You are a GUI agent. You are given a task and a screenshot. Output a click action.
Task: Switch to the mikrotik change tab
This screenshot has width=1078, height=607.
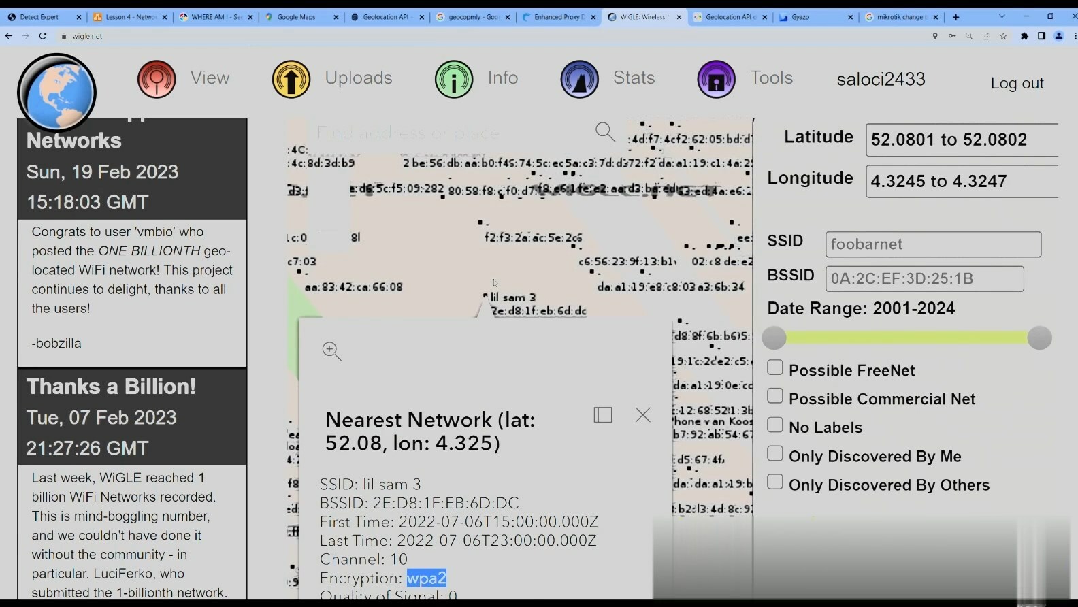[x=901, y=17]
